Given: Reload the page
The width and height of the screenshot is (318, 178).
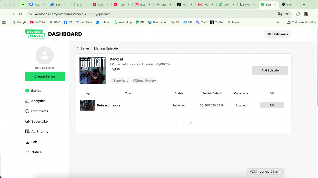Looking at the screenshot, I should [21, 14].
